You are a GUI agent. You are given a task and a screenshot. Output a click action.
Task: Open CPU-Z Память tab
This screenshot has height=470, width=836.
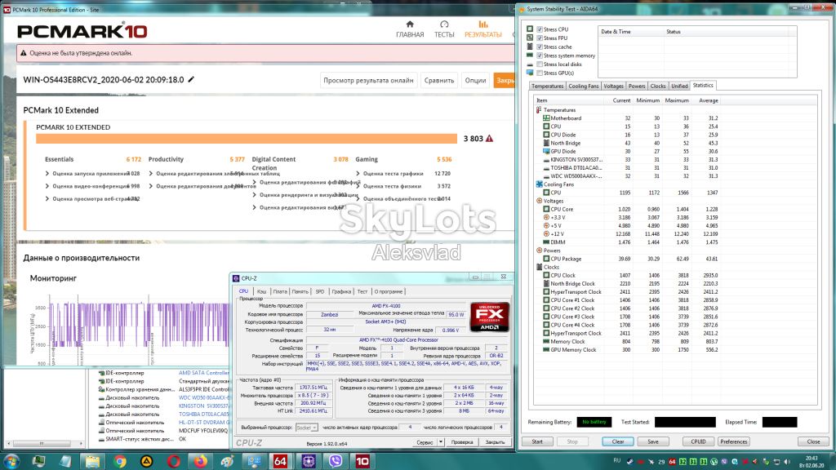point(300,291)
